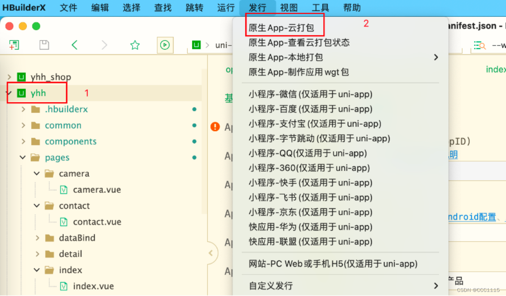The image size is (506, 296).
Task: Expand the dataBind folder
Action: [x=37, y=238]
